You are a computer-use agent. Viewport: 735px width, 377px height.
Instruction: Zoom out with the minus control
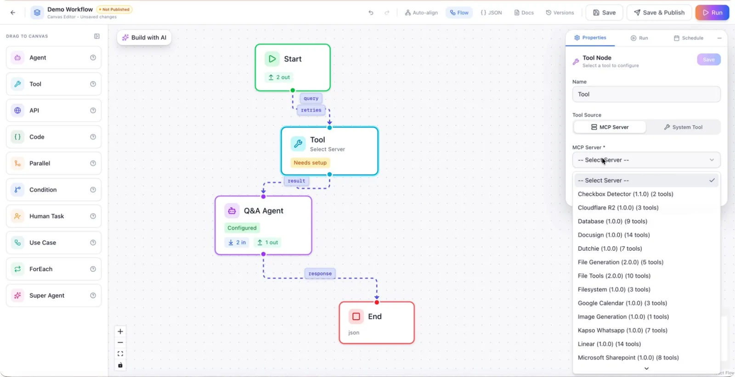(x=120, y=343)
